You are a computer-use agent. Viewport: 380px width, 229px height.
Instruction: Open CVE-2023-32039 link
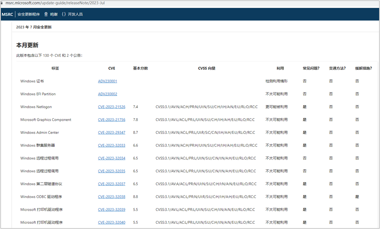pos(112,209)
